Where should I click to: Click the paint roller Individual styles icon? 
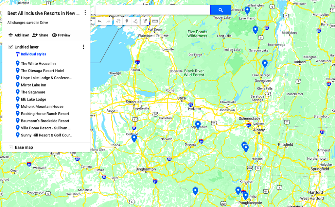click(18, 54)
